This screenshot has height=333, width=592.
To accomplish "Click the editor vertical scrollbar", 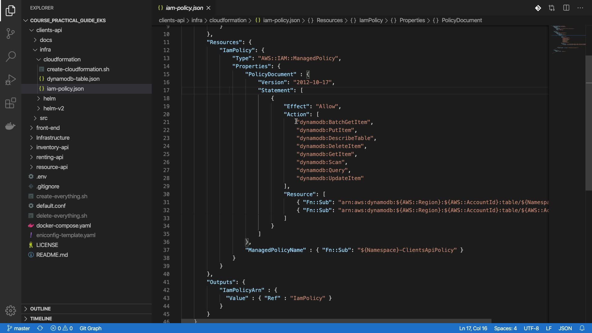I will coord(588,123).
